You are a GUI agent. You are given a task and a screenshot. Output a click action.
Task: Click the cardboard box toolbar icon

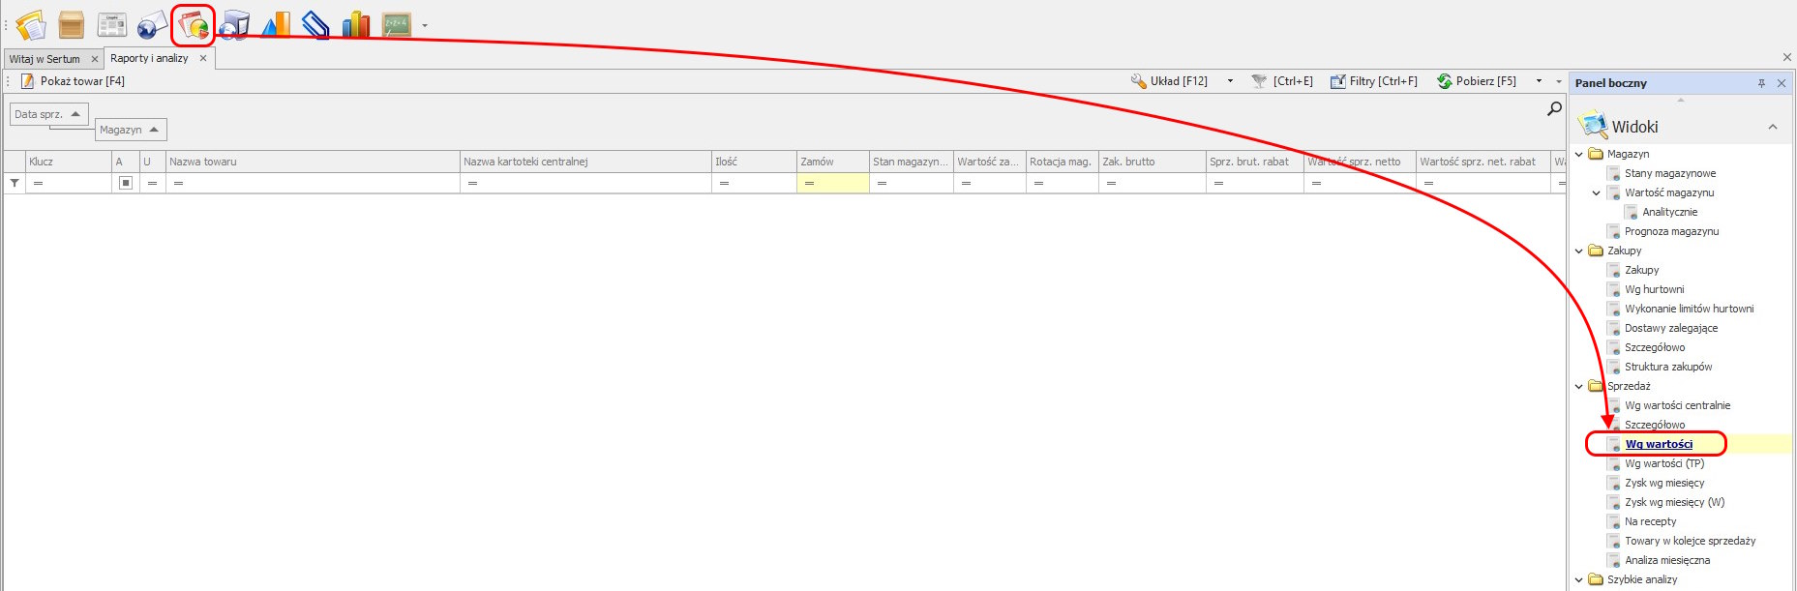72,24
